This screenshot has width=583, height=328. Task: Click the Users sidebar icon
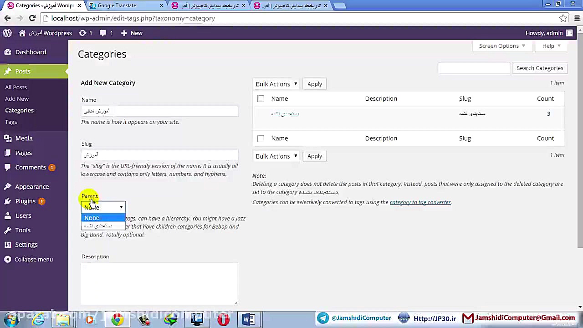(8, 215)
